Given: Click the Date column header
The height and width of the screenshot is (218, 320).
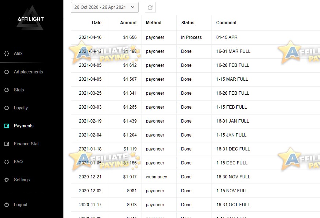Looking at the screenshot, I should point(96,23).
